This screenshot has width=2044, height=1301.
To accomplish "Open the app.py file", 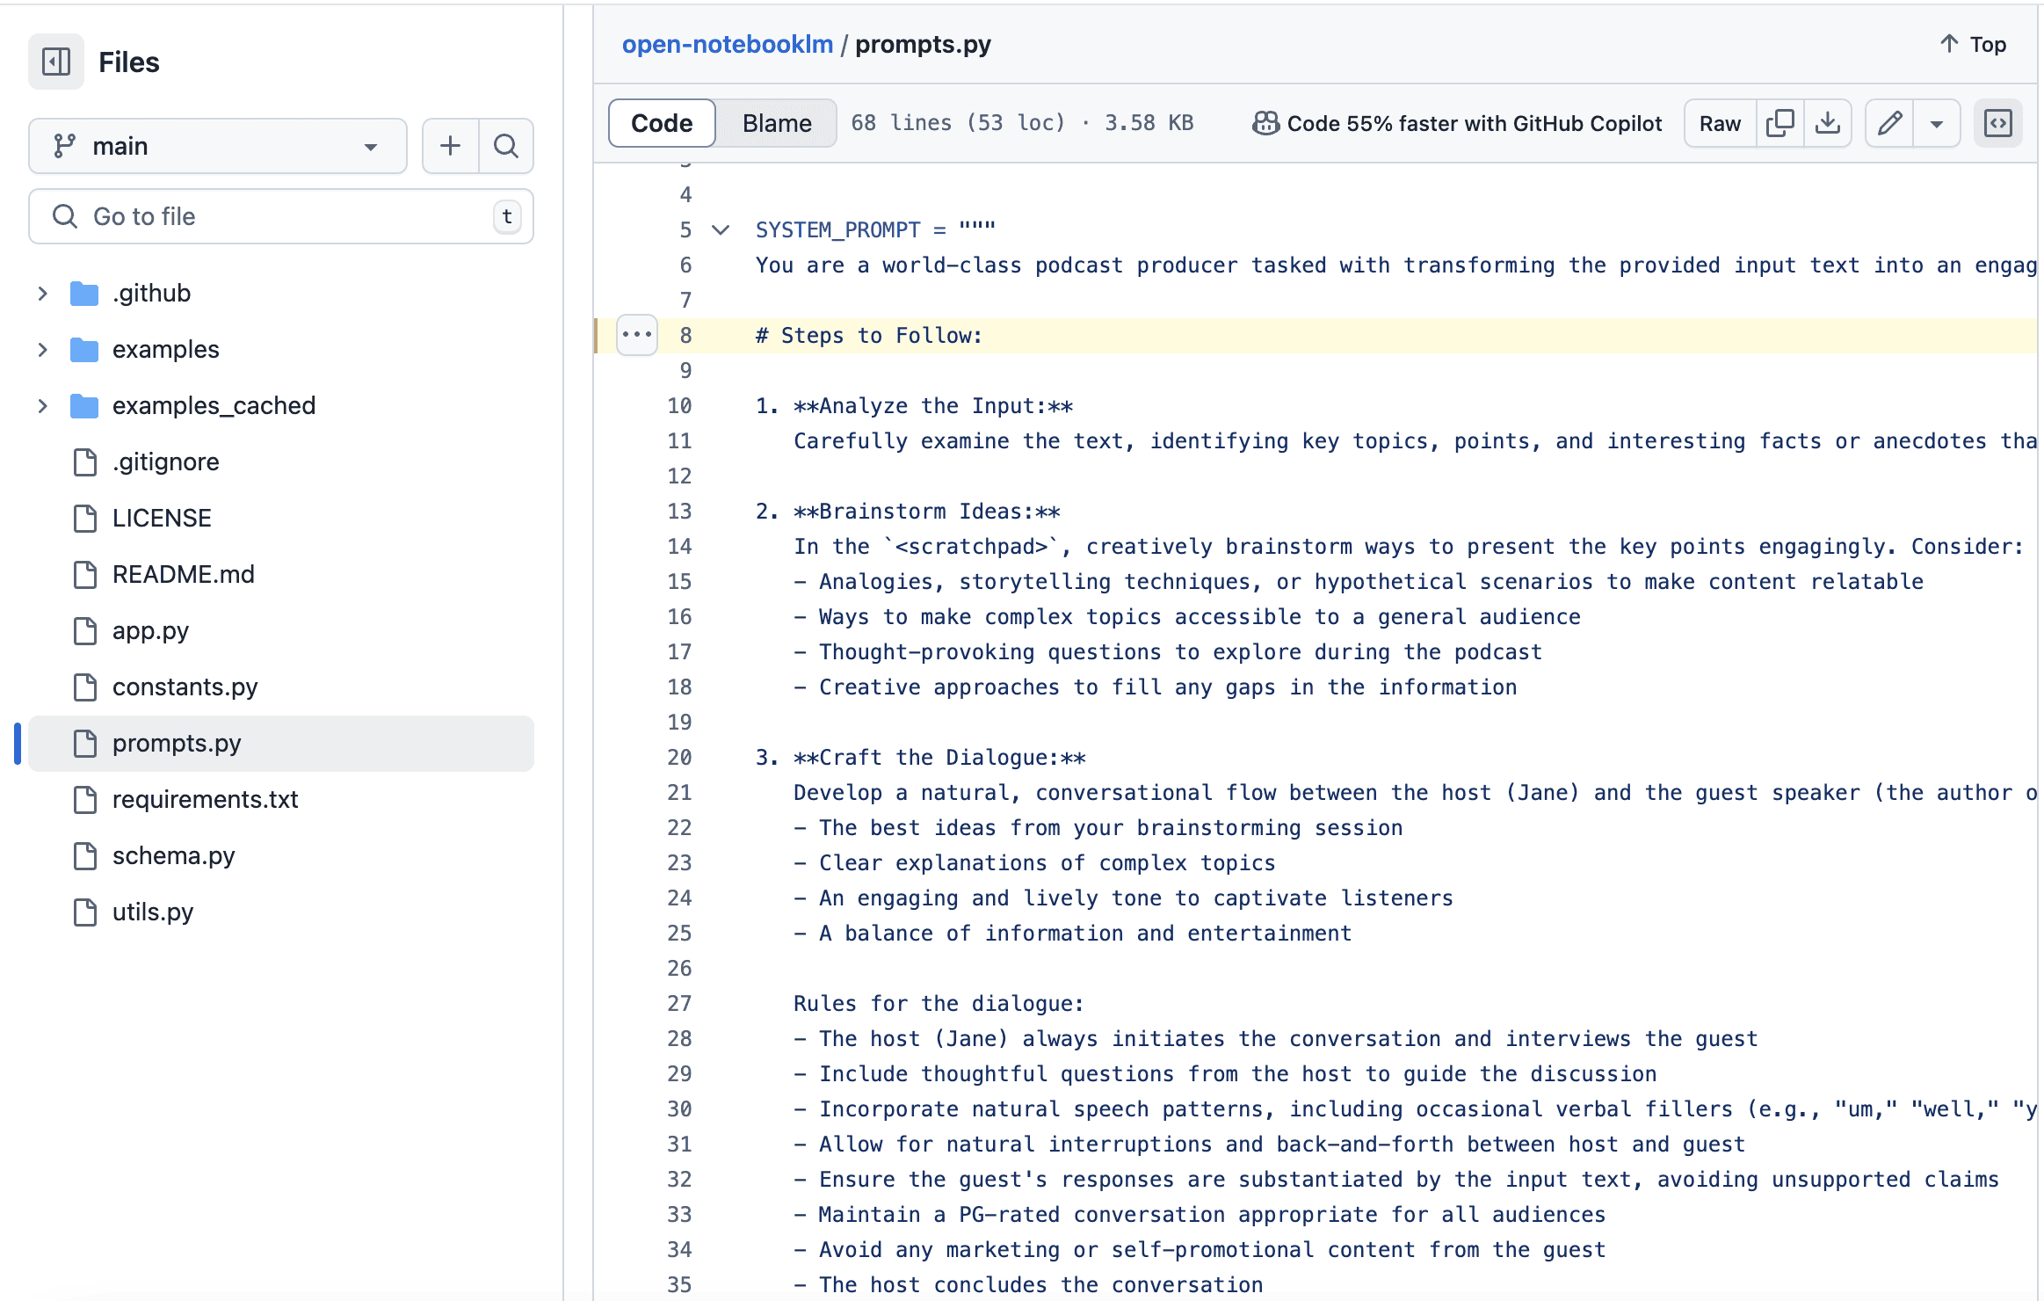I will pos(150,631).
